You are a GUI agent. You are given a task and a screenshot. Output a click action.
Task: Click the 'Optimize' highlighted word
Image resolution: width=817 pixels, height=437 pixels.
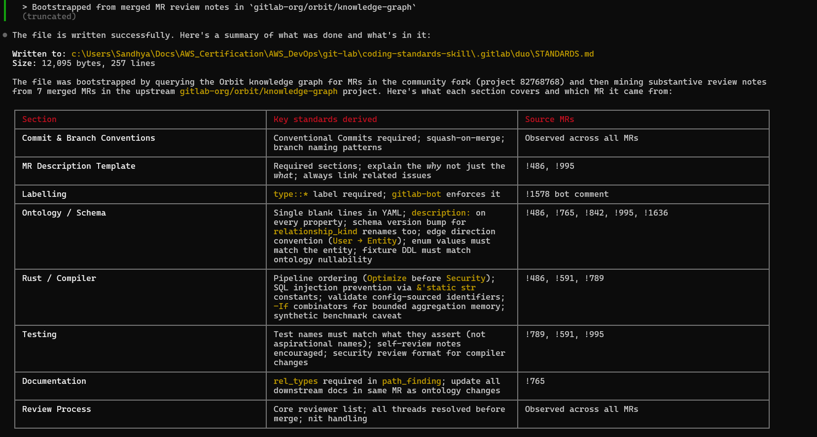pyautogui.click(x=387, y=279)
